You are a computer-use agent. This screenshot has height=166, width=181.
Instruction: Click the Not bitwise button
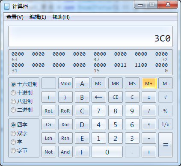pyautogui.click(x=49, y=152)
